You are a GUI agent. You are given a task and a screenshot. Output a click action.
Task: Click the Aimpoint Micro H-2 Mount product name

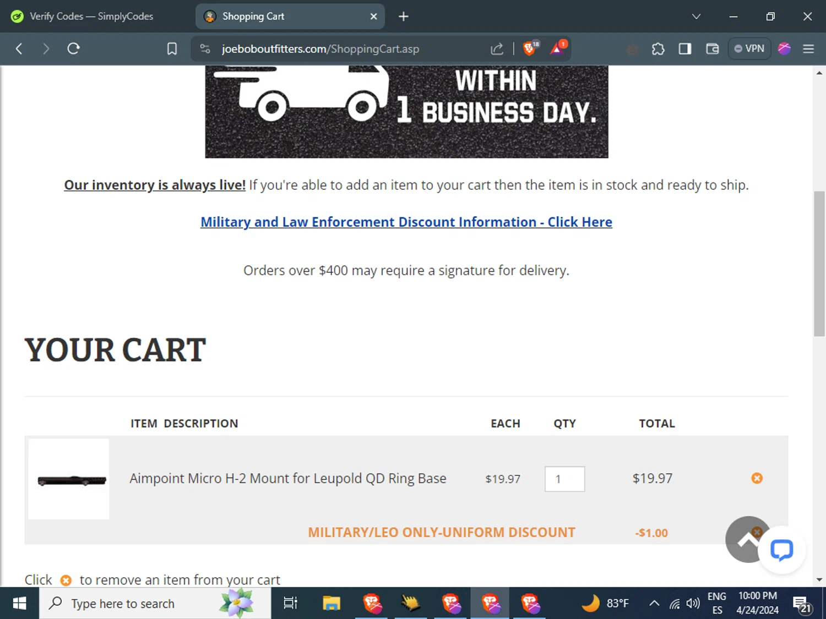click(288, 478)
